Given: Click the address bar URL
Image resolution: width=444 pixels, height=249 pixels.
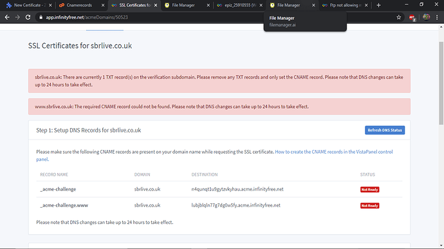Looking at the screenshot, I should [x=87, y=17].
